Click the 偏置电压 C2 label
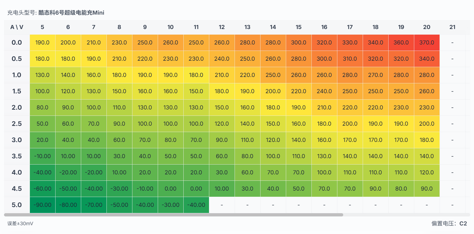The width and height of the screenshot is (474, 234). pyautogui.click(x=449, y=224)
